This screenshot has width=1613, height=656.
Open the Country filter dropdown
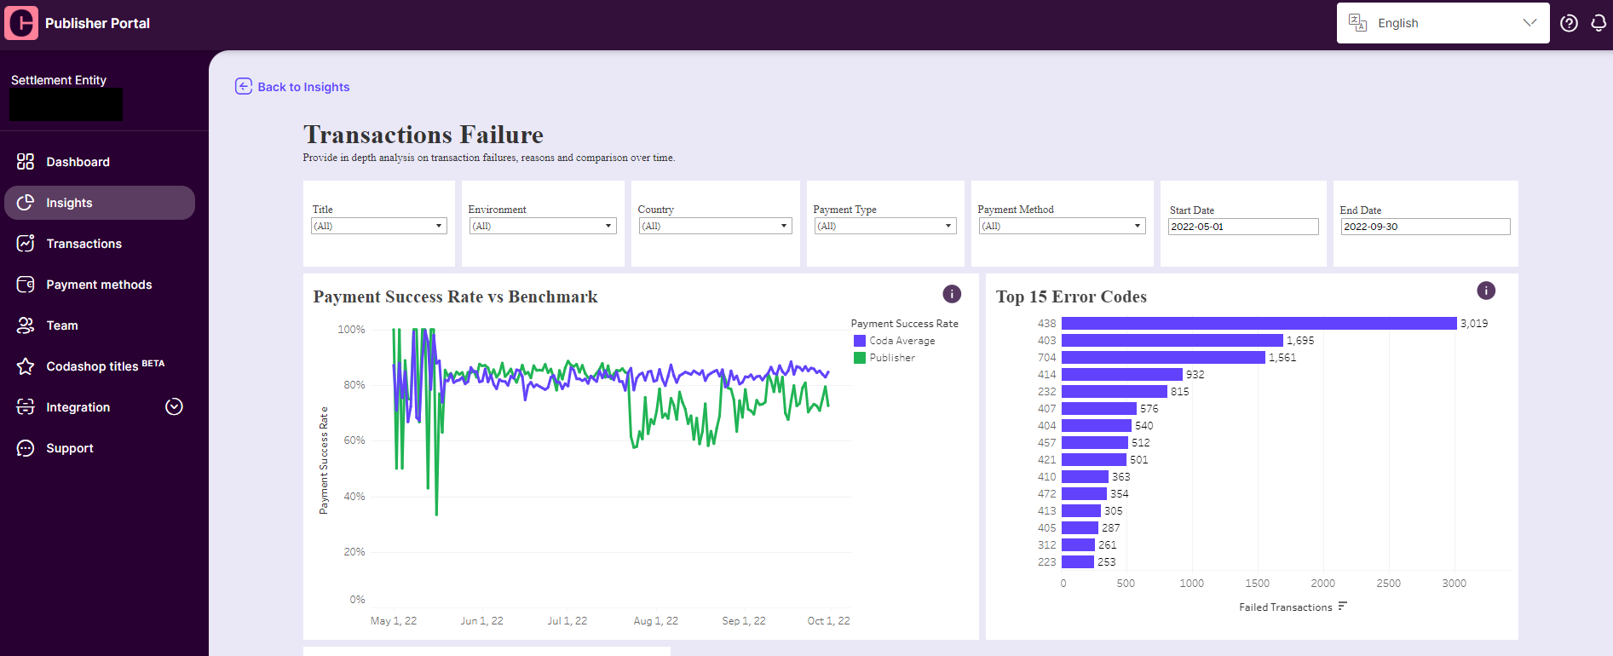(x=716, y=226)
